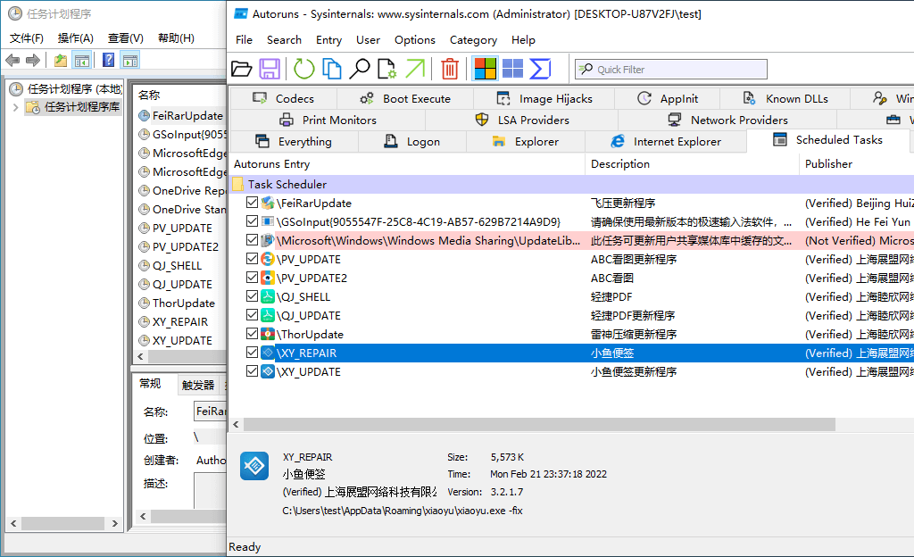Viewport: 914px width, 557px height.
Task: Click the up-one-level folder icon in Task Scheduler
Action: pyautogui.click(x=60, y=60)
